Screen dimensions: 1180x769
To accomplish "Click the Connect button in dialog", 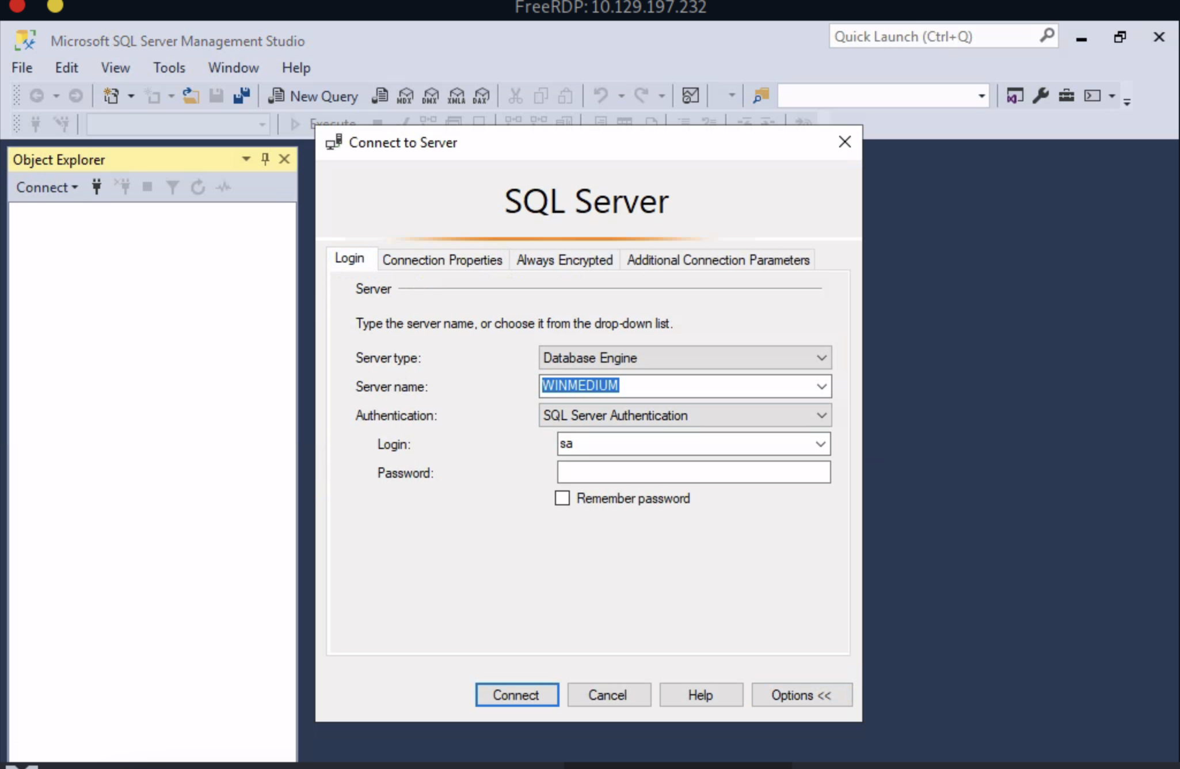I will pos(516,695).
